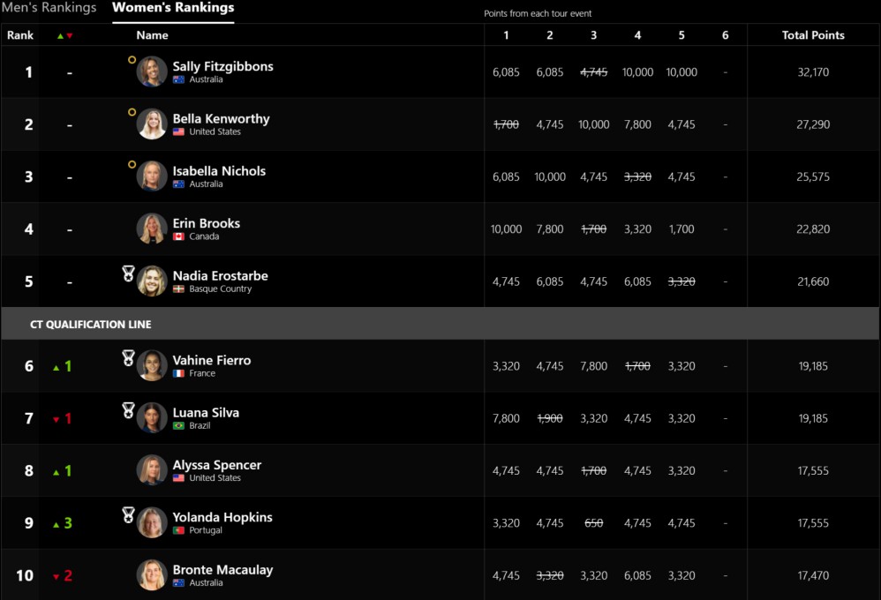The width and height of the screenshot is (881, 600).
Task: Click the CT Qualification Line divider
Action: pos(440,324)
